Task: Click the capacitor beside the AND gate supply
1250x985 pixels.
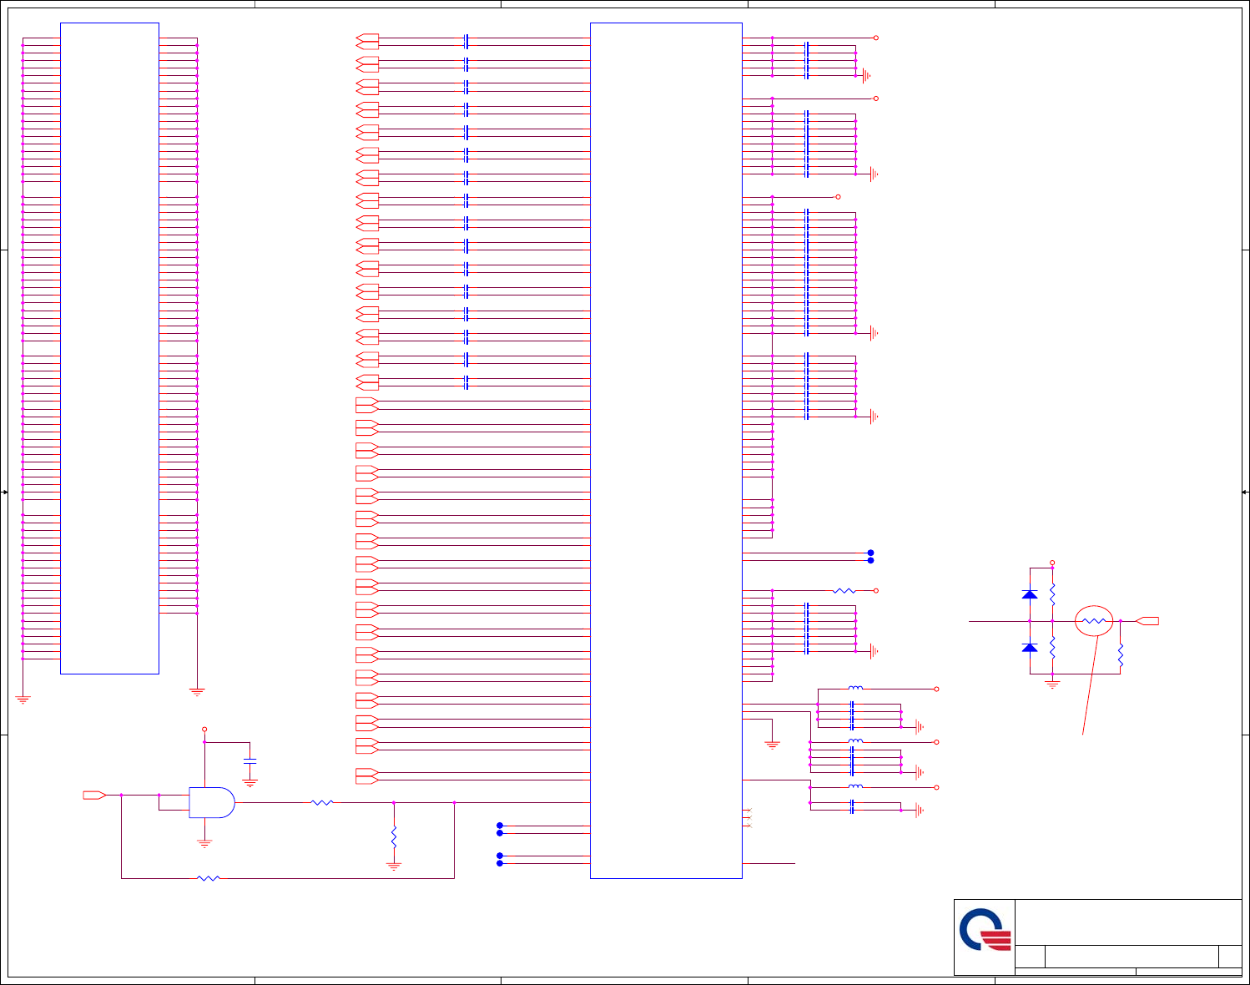Action: coord(249,761)
